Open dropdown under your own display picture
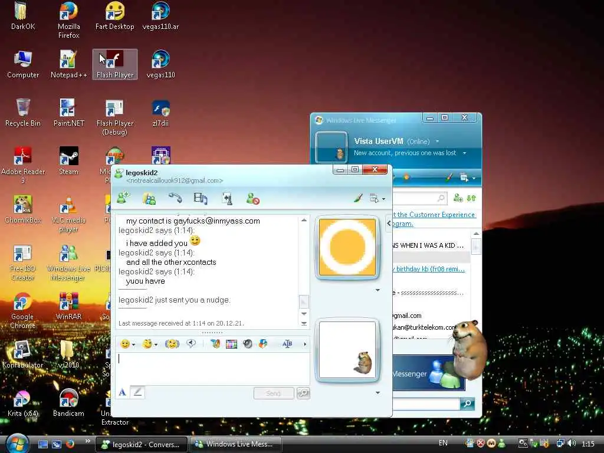Screen dimensions: 604x453 pos(378,392)
